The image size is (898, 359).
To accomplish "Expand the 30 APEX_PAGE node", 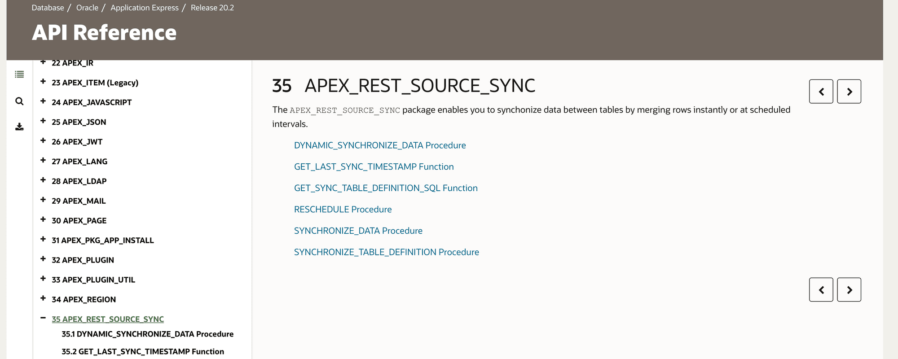I will [x=43, y=219].
